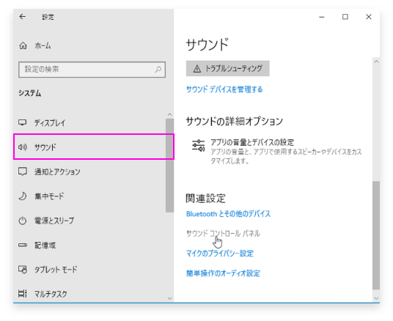Click the main pane scroll up arrow
The height and width of the screenshot is (321, 393).
[x=376, y=61]
